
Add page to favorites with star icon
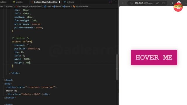pyautogui.click(x=164, y=3)
